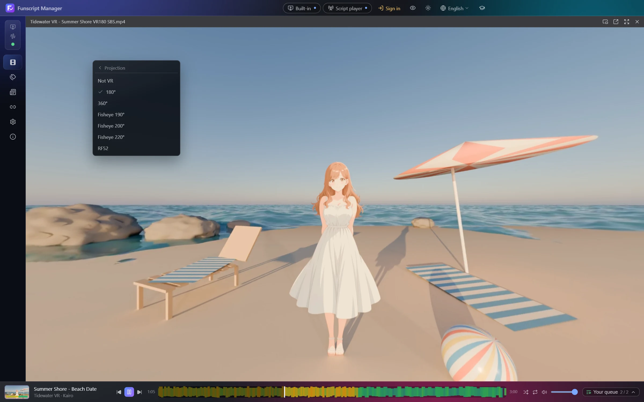Screen dimensions: 644x402
Task: Expand Your queue panel
Action: (611, 392)
